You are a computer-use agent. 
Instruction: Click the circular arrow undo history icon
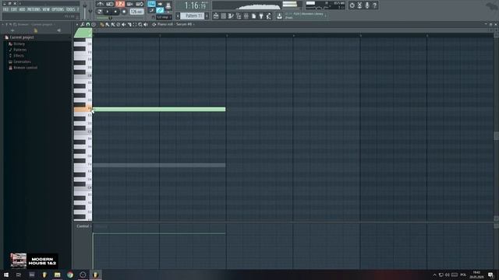pos(352,5)
